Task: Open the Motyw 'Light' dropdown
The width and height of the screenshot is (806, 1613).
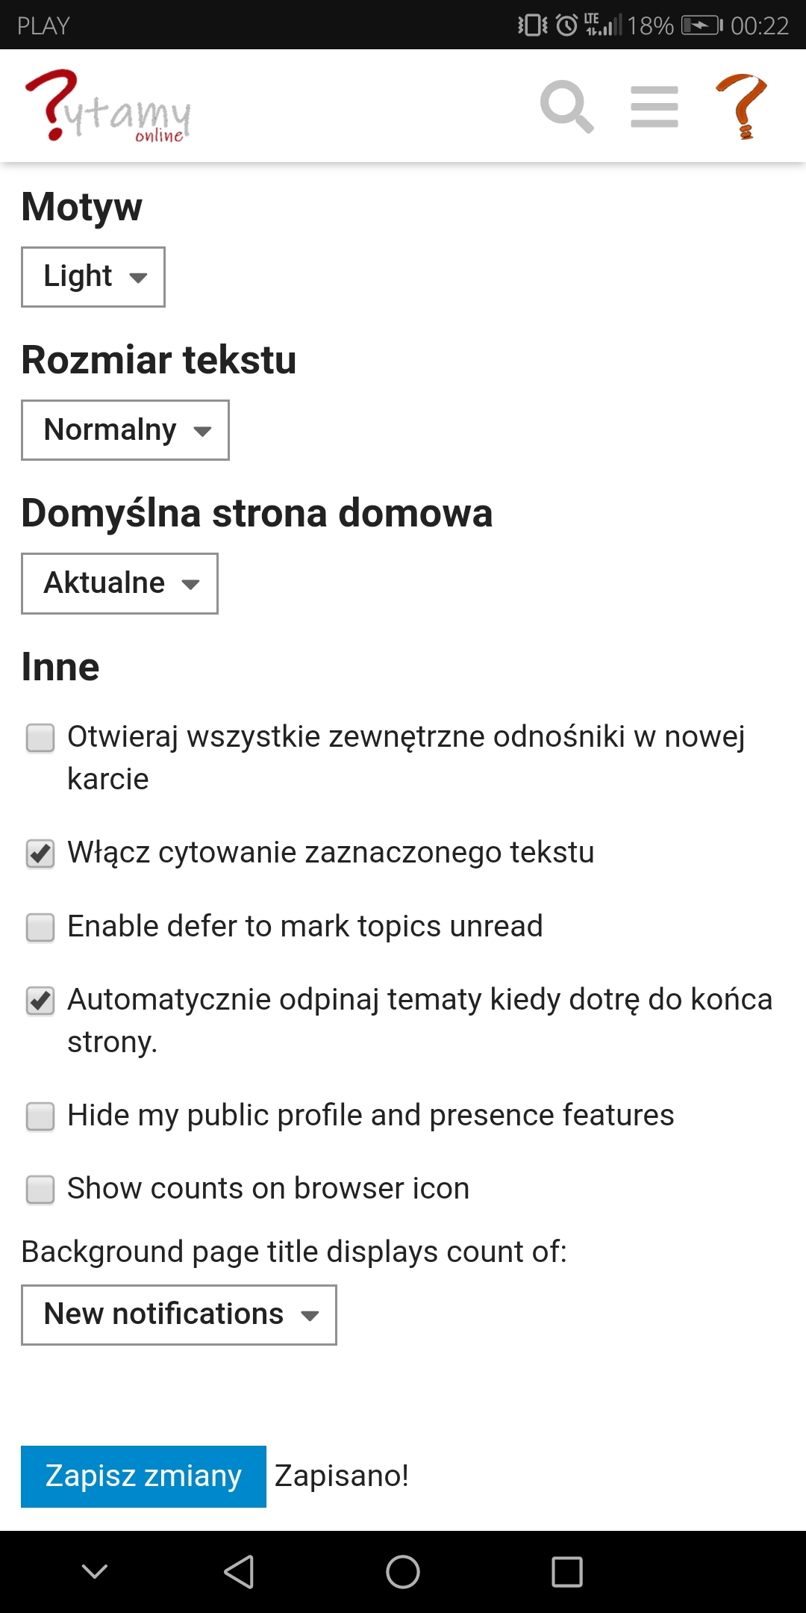Action: point(93,277)
